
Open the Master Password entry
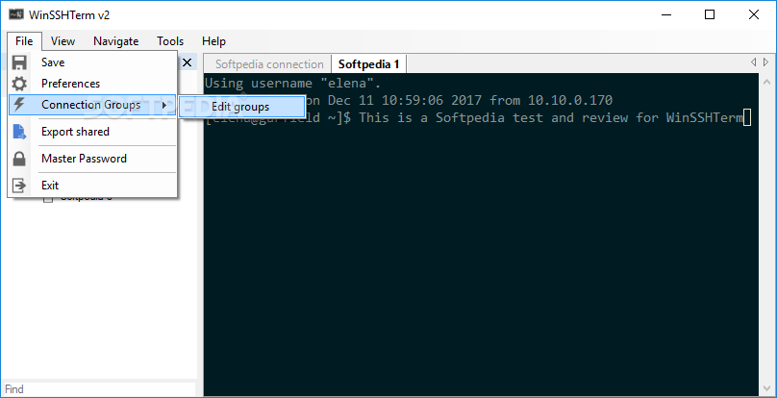click(x=92, y=159)
